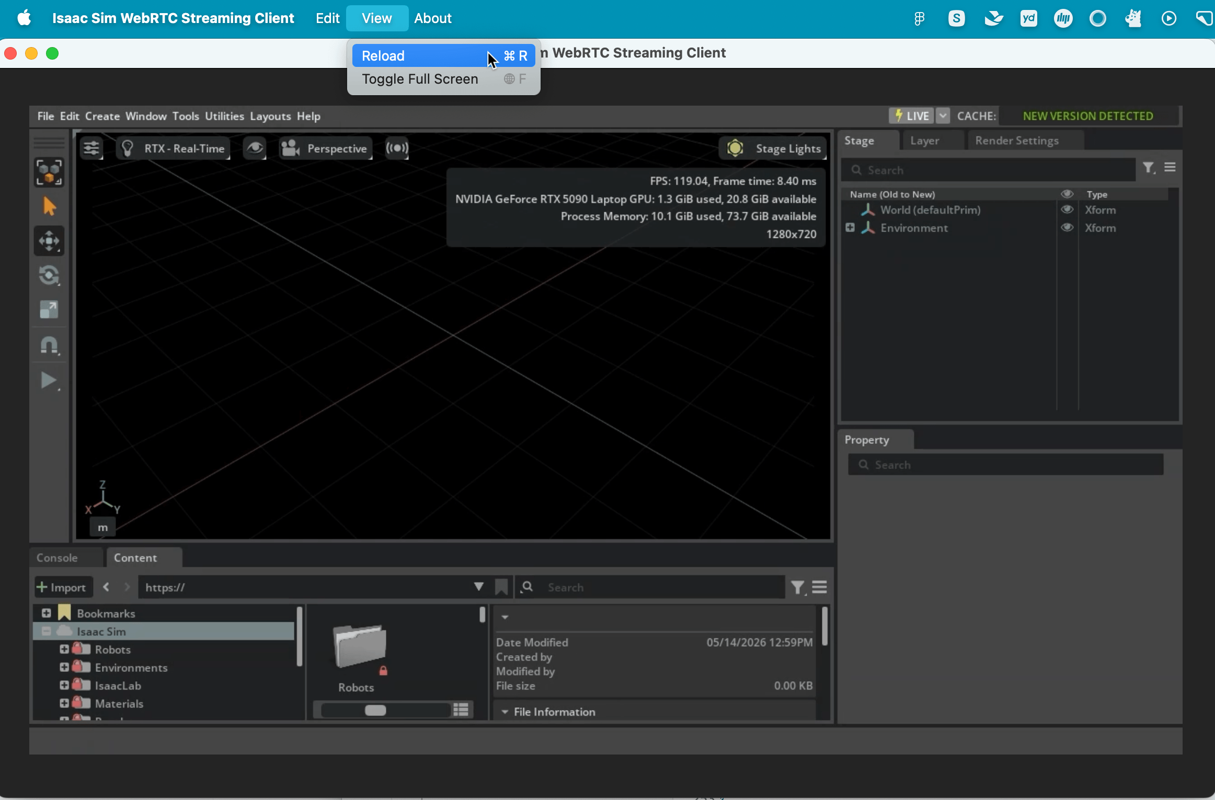1215x800 pixels.
Task: Click the Import button in Content
Action: coord(63,587)
